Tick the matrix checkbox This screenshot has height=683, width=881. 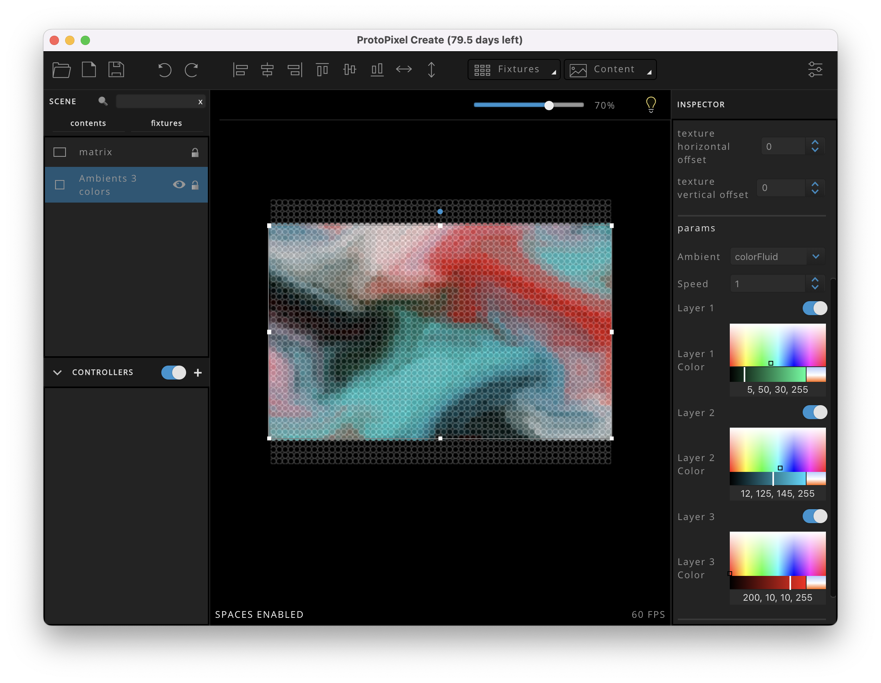60,152
